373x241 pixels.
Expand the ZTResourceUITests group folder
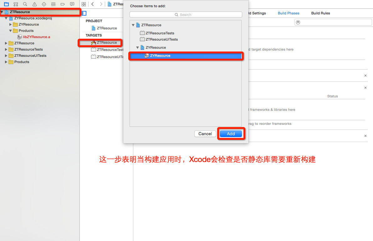[x=6, y=56]
